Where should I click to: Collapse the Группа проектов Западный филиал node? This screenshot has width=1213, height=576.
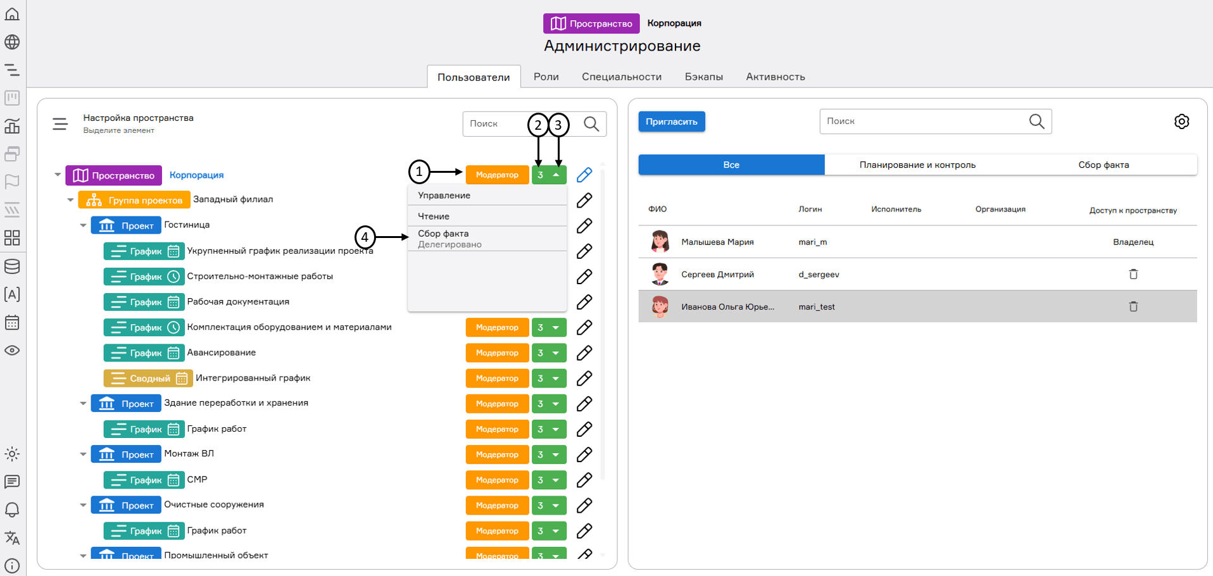[70, 200]
